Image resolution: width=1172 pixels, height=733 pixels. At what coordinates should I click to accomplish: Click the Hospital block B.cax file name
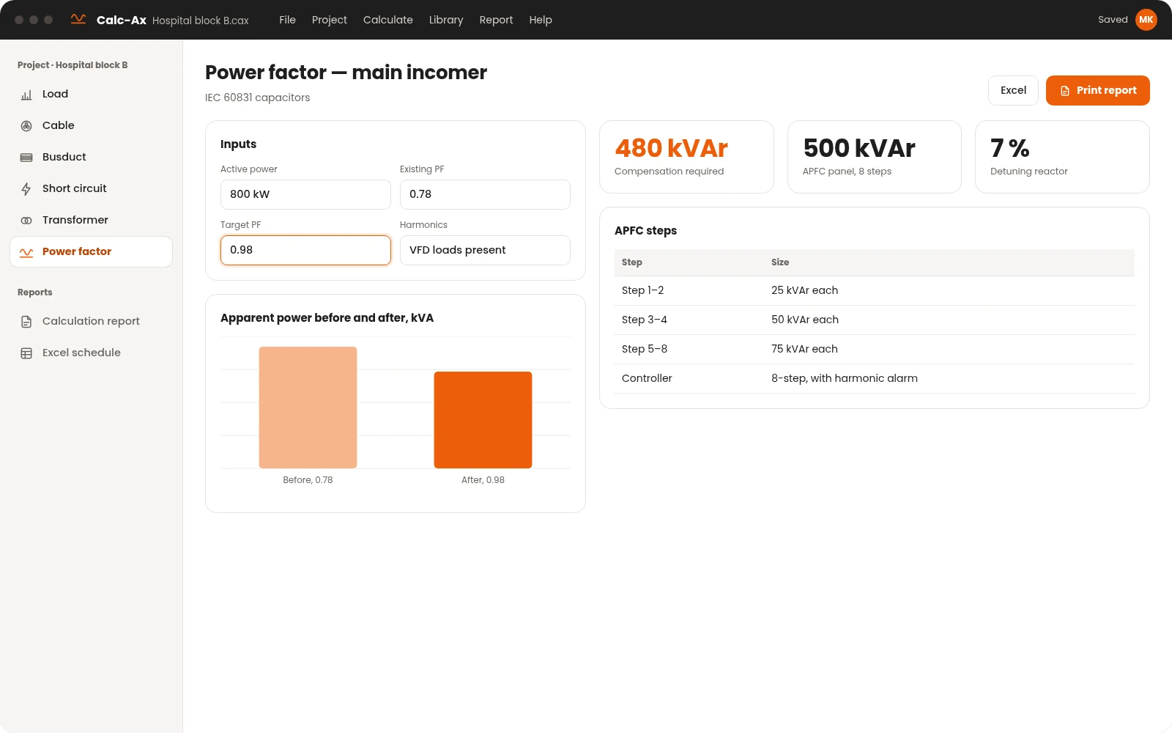[201, 21]
